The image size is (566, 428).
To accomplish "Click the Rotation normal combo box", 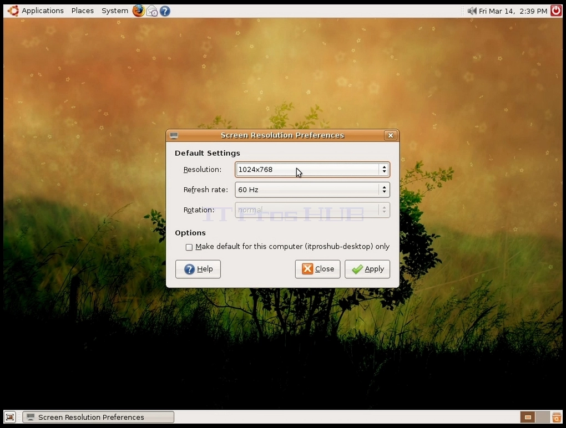I will pyautogui.click(x=312, y=210).
